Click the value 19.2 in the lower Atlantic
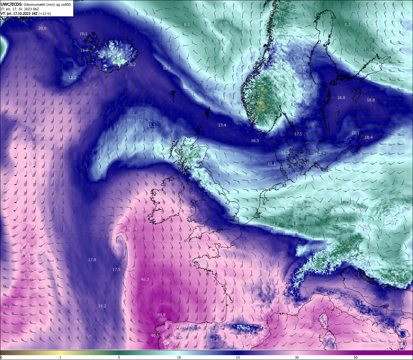 [x=102, y=306]
